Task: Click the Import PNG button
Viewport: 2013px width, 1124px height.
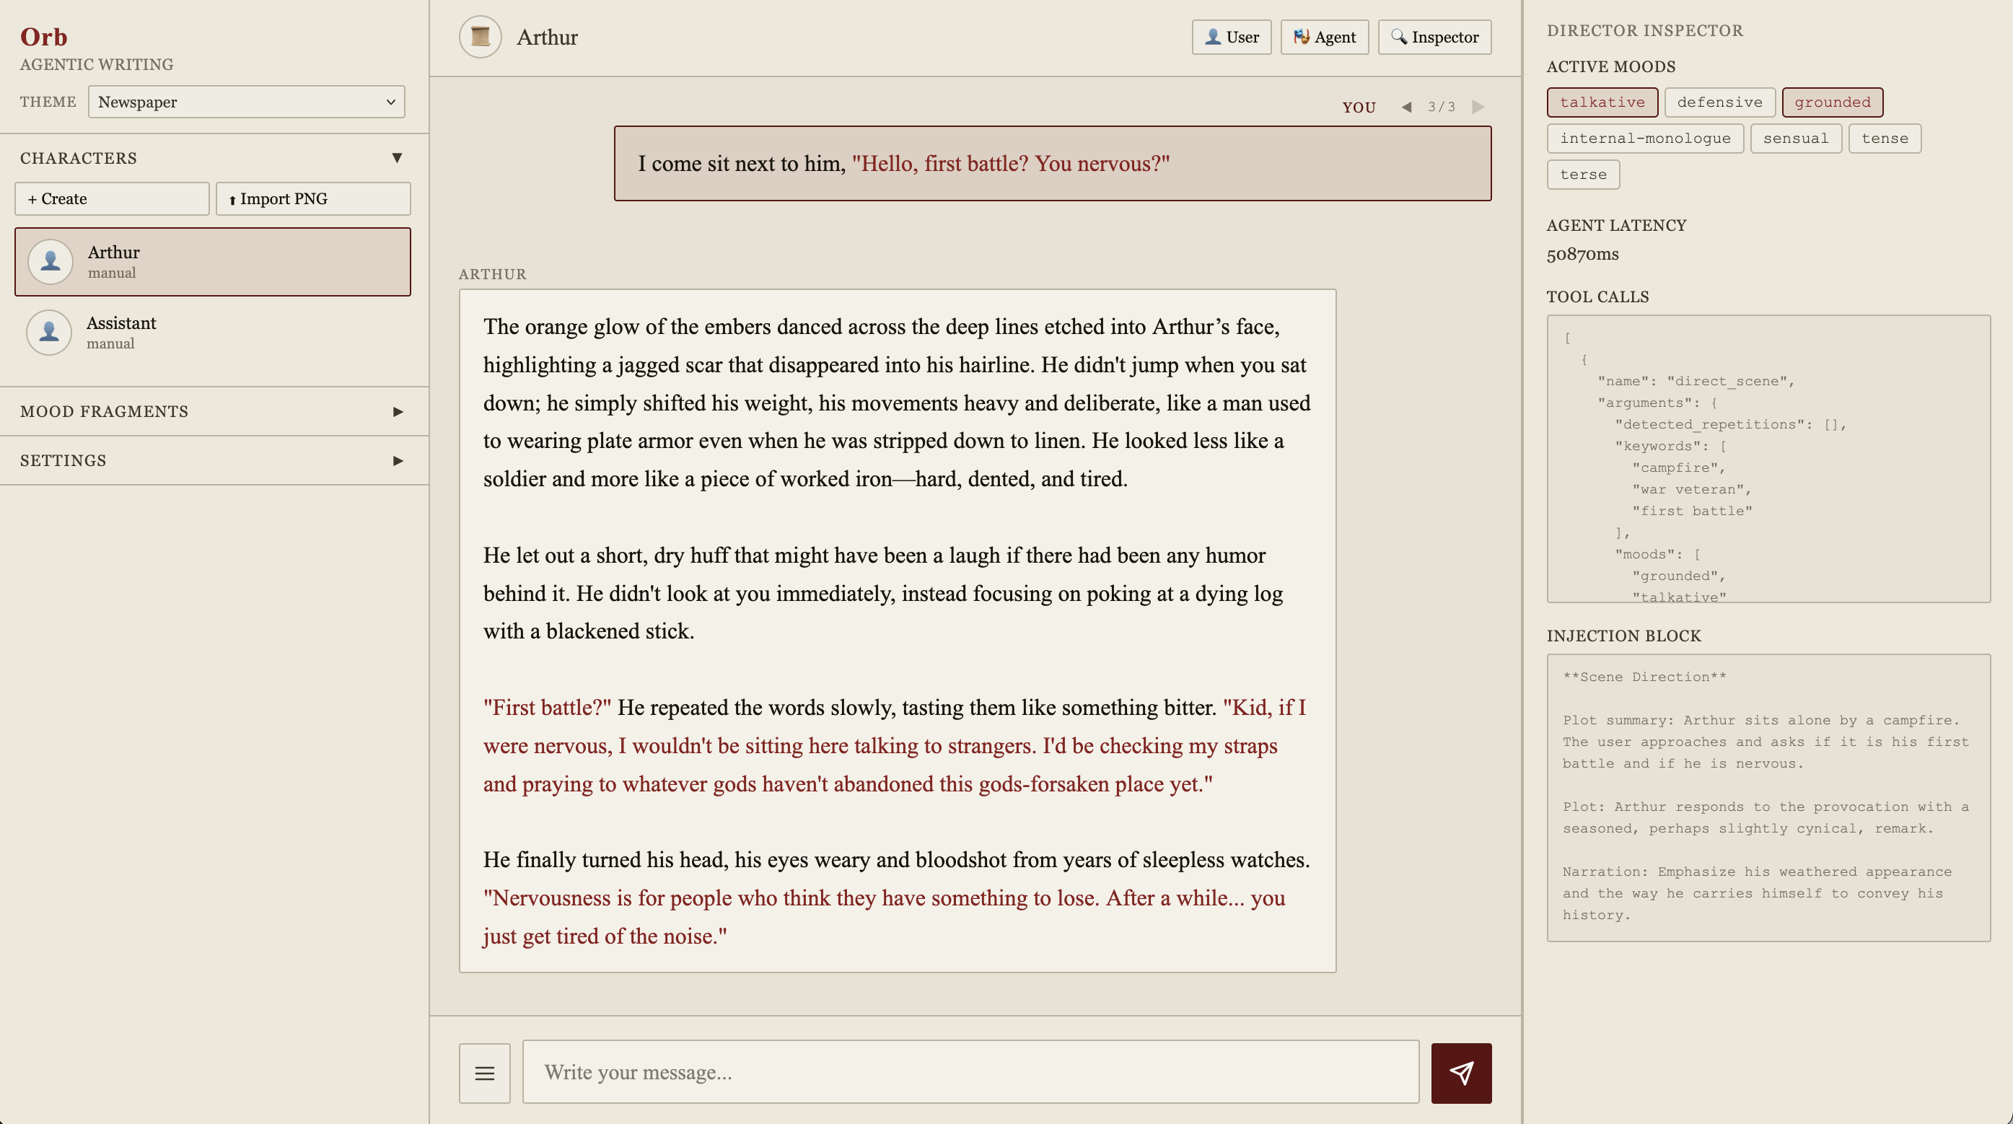Action: click(312, 198)
